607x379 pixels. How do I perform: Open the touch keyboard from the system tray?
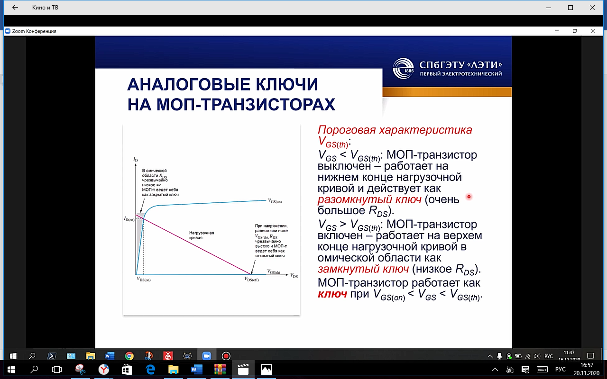[x=542, y=369]
